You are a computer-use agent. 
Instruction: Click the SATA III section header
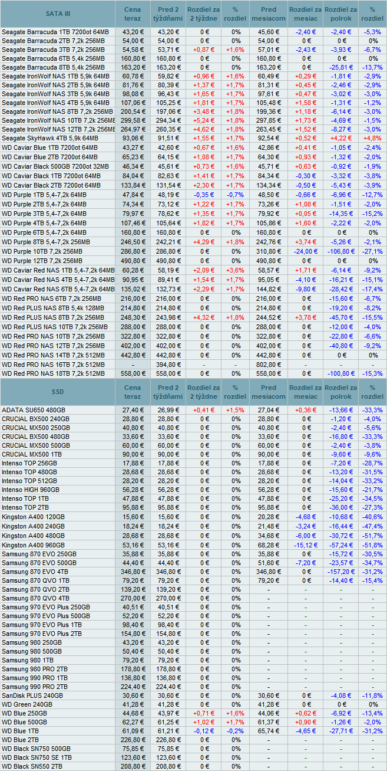[x=57, y=14]
